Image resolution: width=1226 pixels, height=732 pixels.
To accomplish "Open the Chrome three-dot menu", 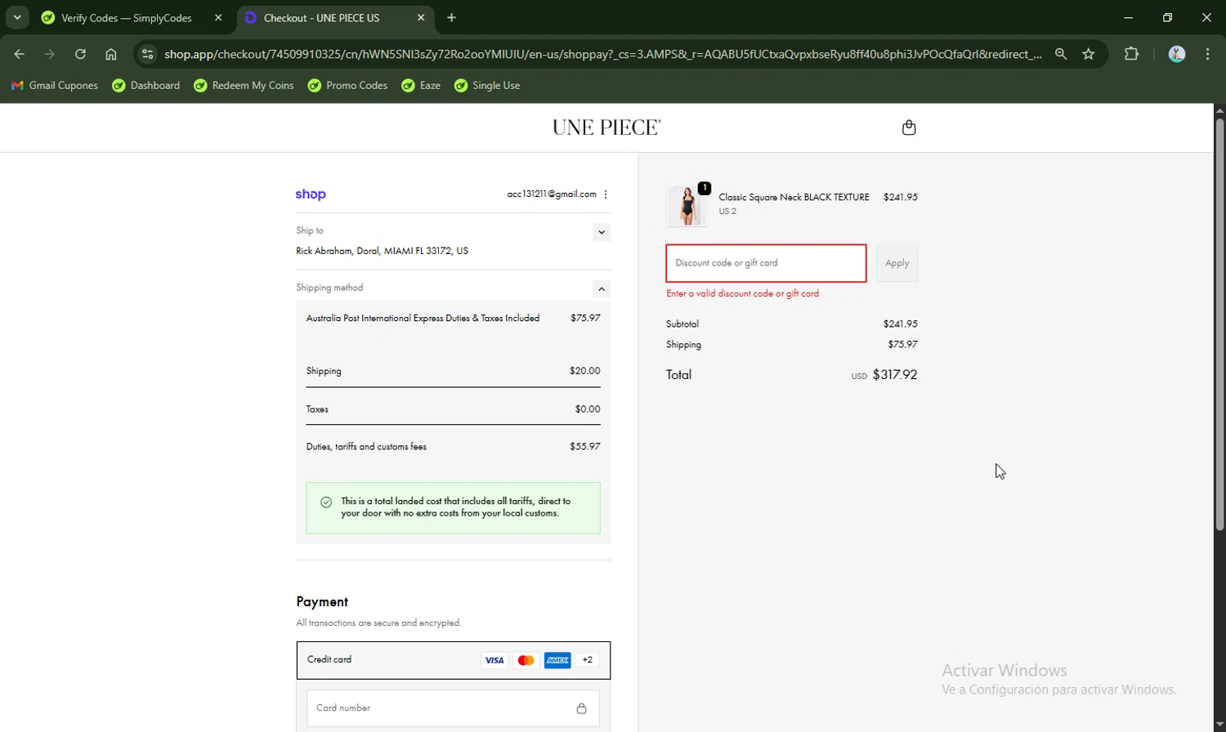I will click(x=1208, y=54).
